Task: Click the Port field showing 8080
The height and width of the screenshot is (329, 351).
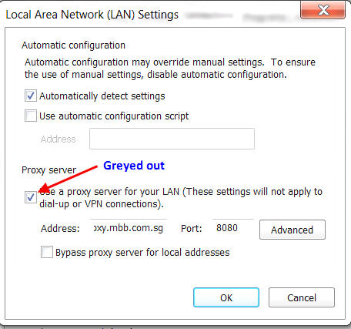Action: pyautogui.click(x=233, y=228)
